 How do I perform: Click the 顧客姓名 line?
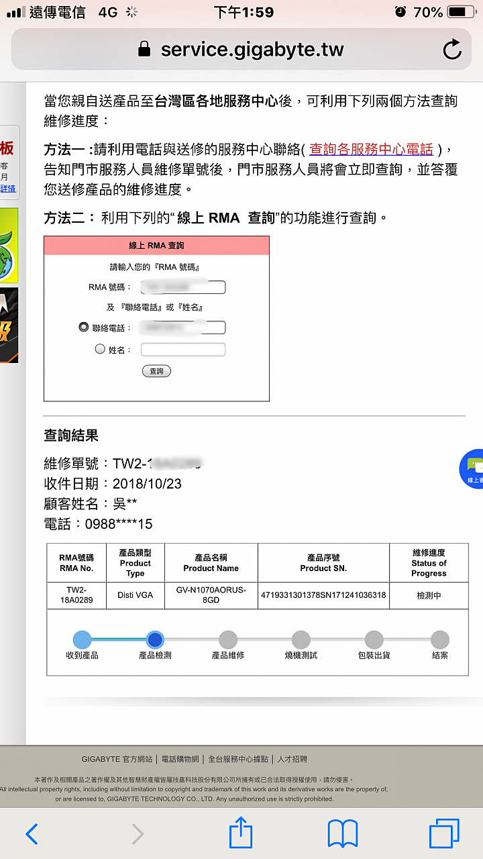point(91,504)
